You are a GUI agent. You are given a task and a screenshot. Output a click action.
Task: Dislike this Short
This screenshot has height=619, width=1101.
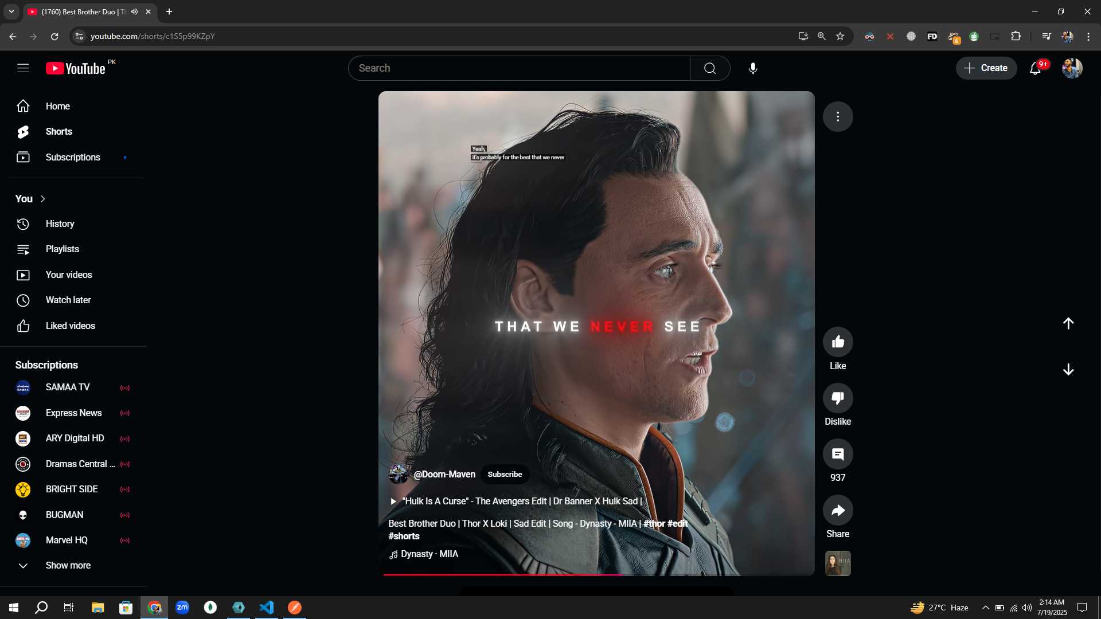tap(838, 398)
